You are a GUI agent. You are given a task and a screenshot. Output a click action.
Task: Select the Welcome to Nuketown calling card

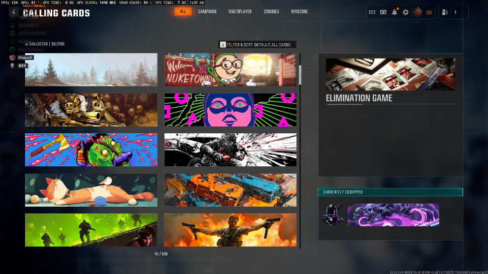[230, 70]
